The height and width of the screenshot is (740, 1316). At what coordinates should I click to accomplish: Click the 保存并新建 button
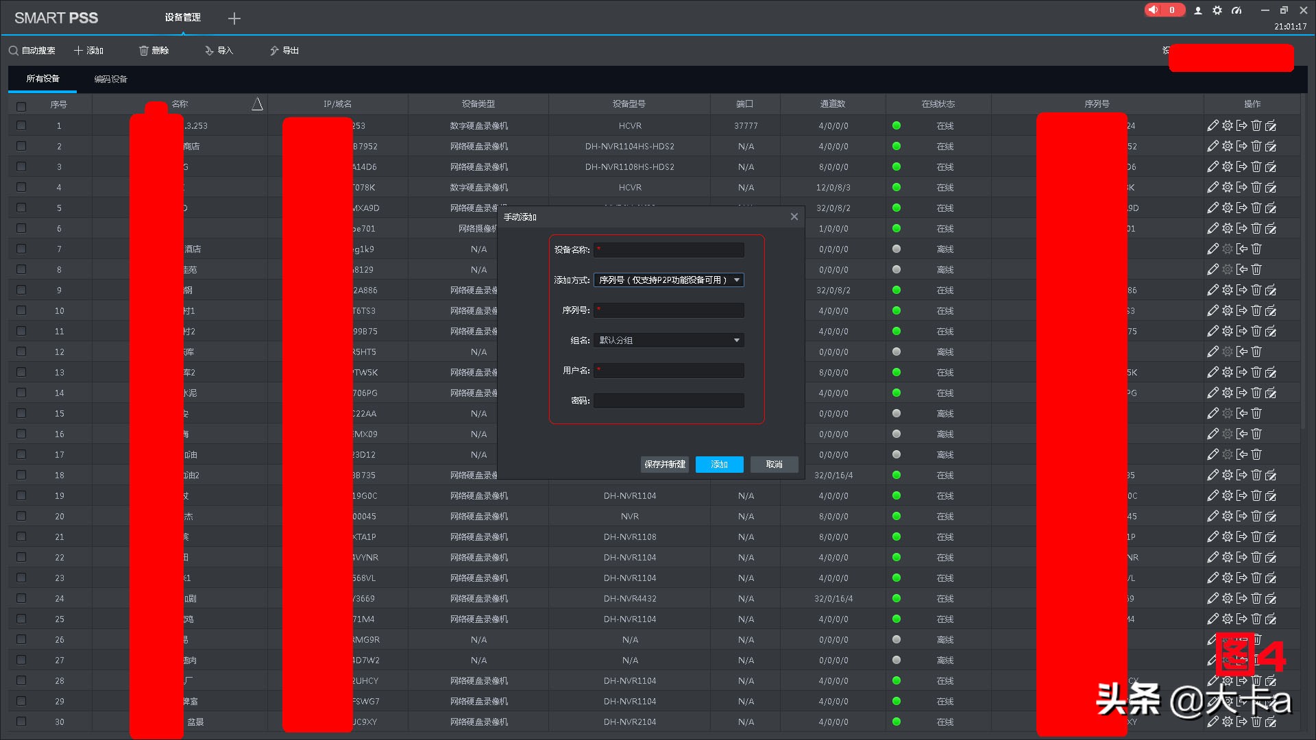click(x=665, y=465)
